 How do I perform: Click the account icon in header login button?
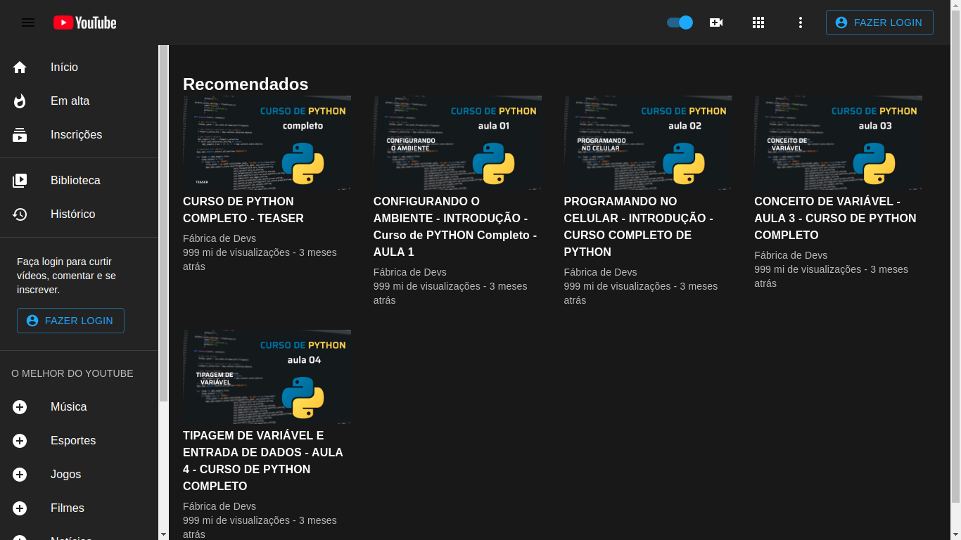(x=841, y=22)
